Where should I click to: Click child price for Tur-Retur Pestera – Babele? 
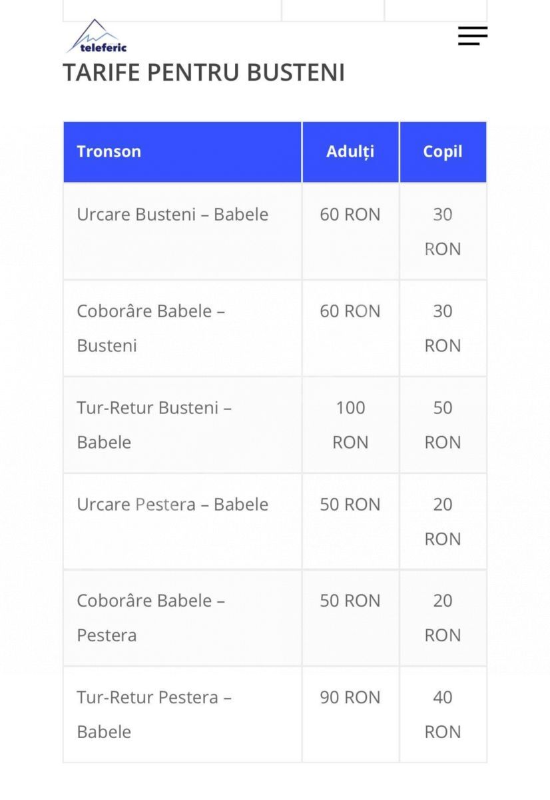click(443, 715)
